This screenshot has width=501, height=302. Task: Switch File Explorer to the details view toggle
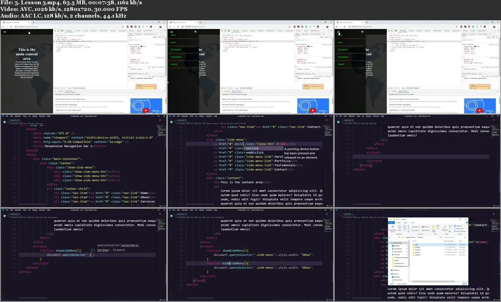pos(464,284)
